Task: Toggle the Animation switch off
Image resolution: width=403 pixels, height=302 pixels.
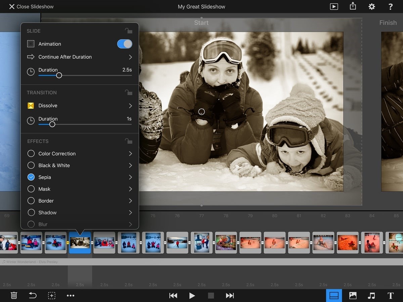Action: click(x=125, y=44)
